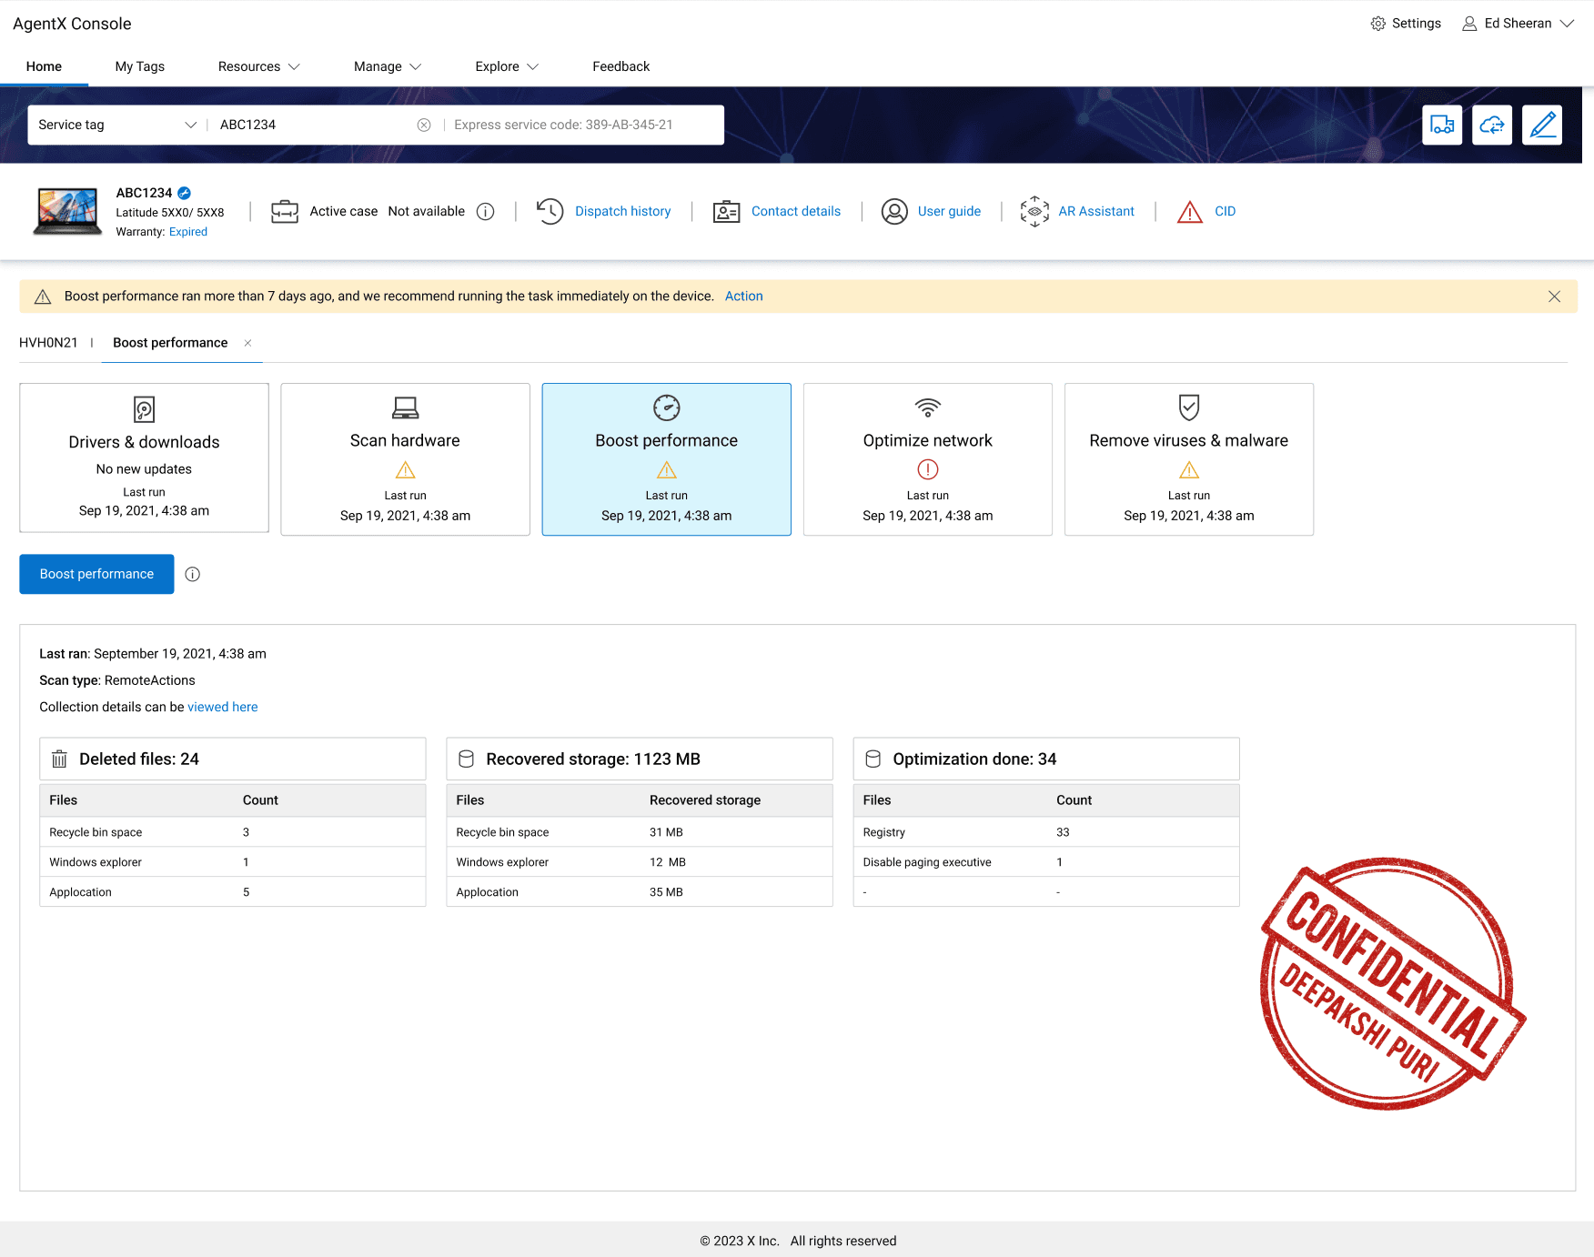
Task: Click the Contact details badge icon
Action: pos(725,211)
